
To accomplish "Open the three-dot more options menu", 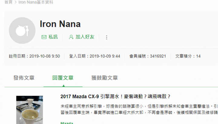I will 107,37.
